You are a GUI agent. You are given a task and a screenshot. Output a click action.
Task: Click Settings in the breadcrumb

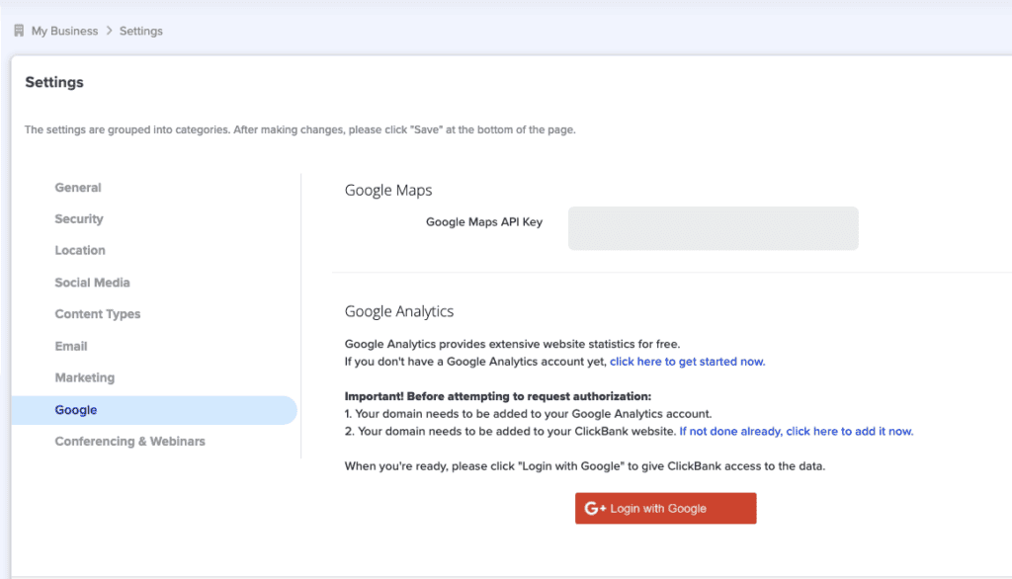coord(140,31)
